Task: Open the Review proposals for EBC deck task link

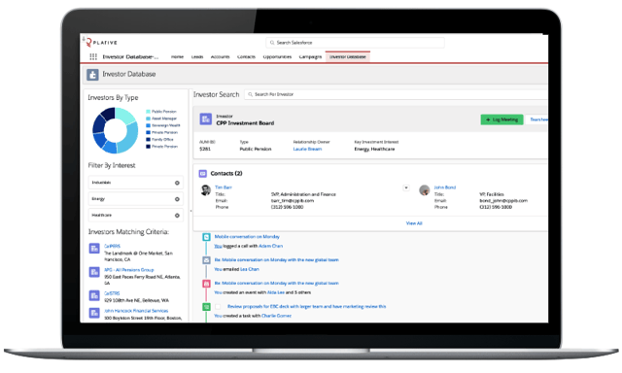Action: tap(307, 306)
